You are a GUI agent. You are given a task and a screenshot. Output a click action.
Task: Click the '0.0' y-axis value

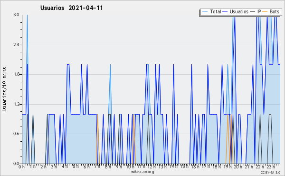tap(16, 164)
